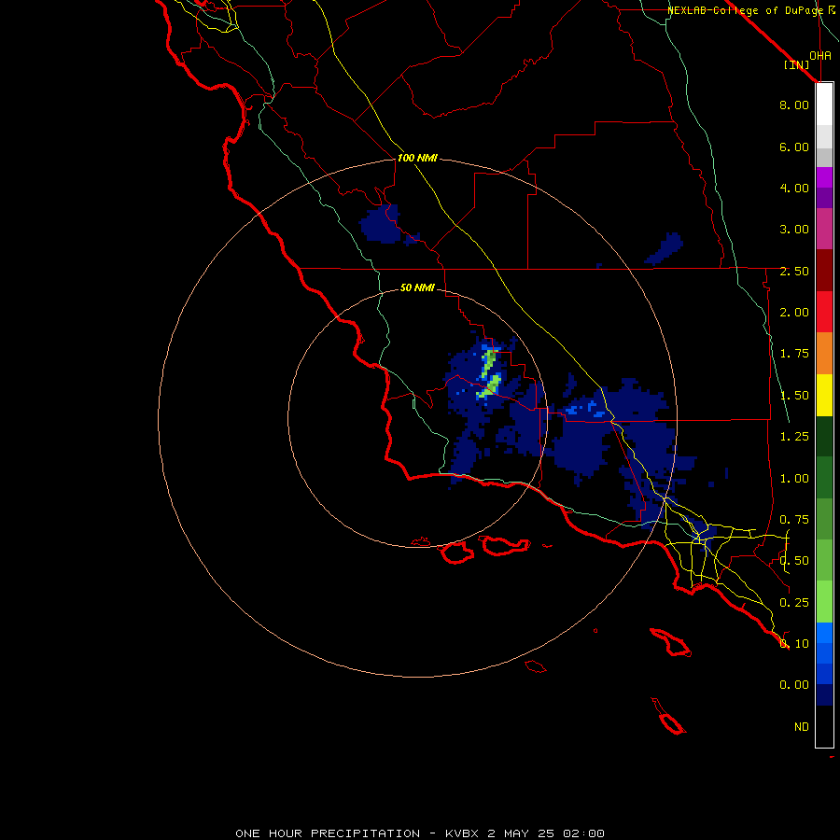
Task: Select the 4.00 legend value
Action: click(x=794, y=188)
